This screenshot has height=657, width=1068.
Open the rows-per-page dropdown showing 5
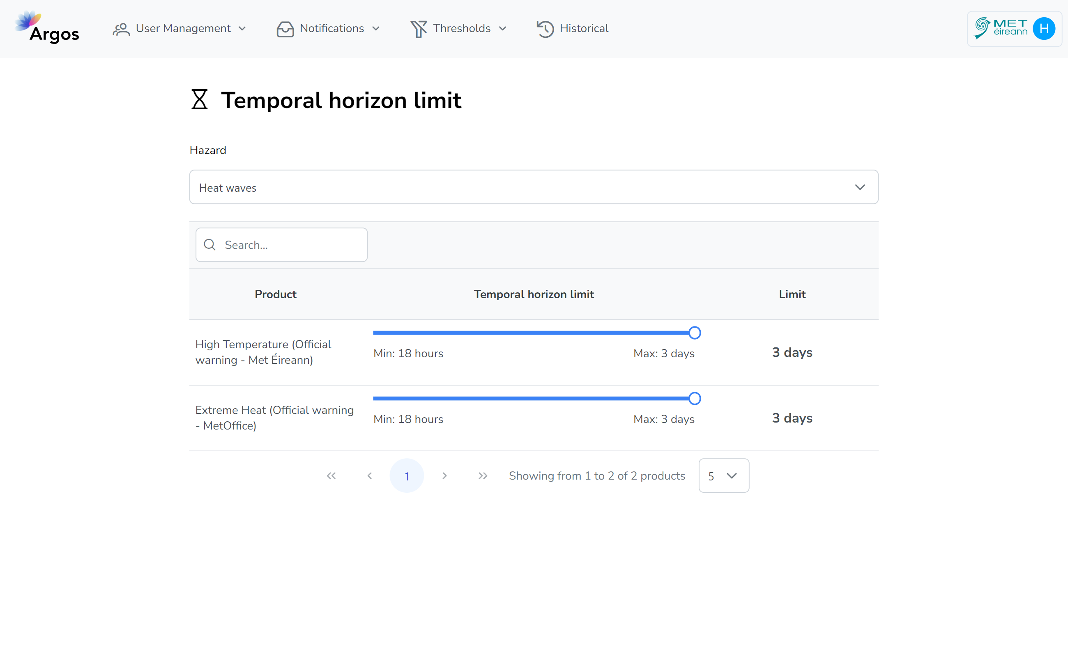724,476
